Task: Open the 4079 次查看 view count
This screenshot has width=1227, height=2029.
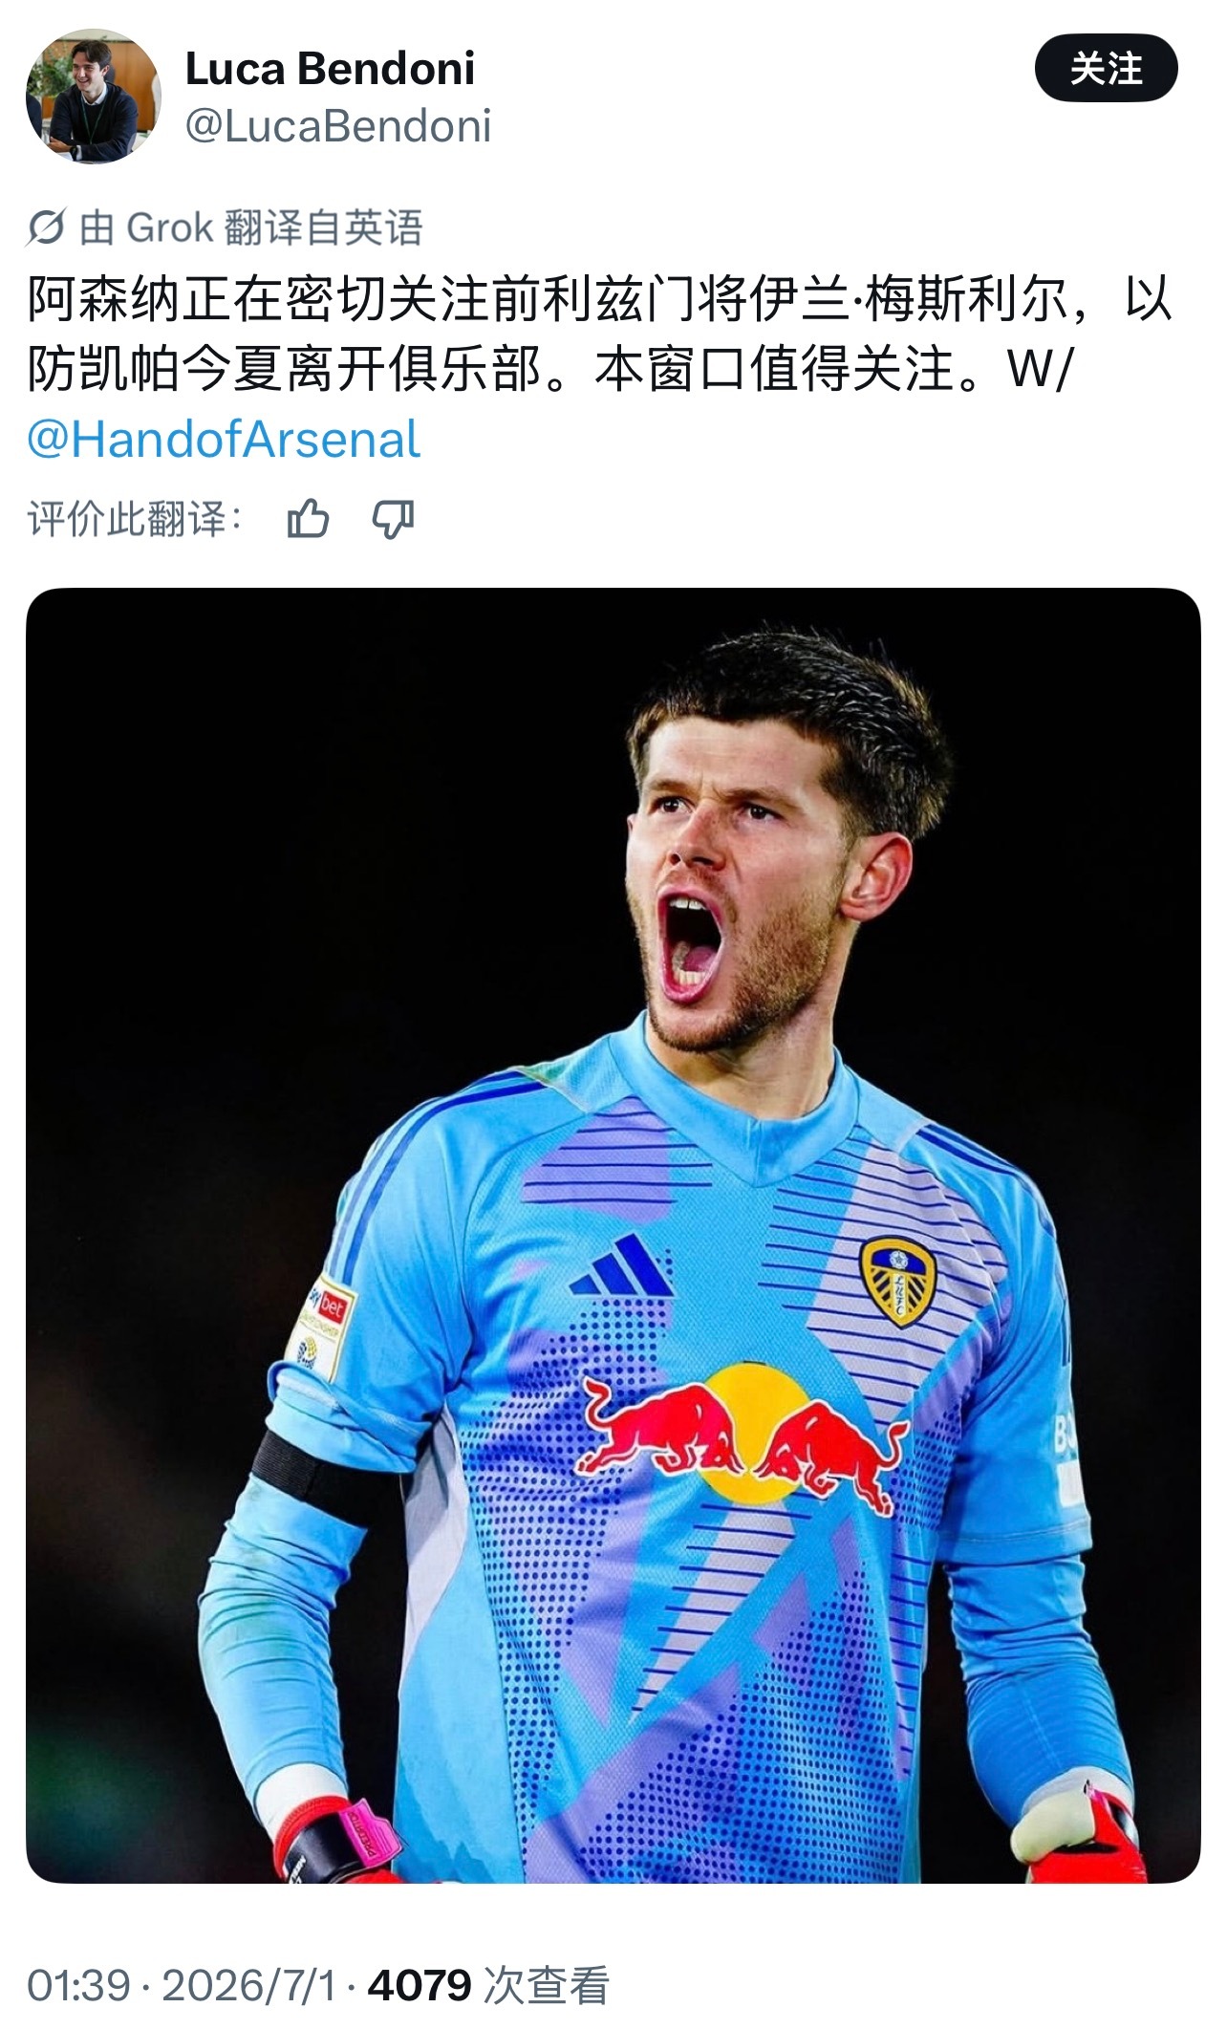Action: pyautogui.click(x=488, y=1985)
